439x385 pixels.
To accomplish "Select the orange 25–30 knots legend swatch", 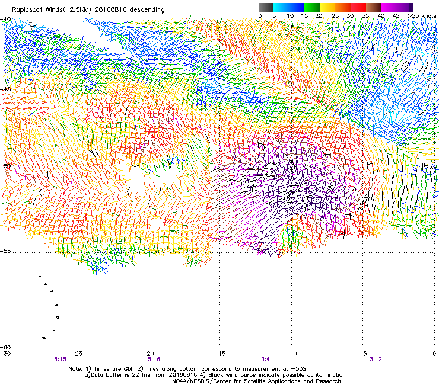I will tap(343, 7).
